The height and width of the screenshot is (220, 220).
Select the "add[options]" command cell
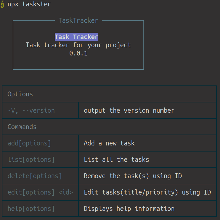29,143
